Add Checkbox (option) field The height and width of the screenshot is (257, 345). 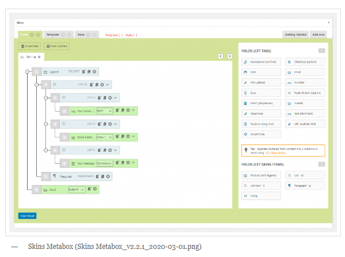tap(305, 62)
